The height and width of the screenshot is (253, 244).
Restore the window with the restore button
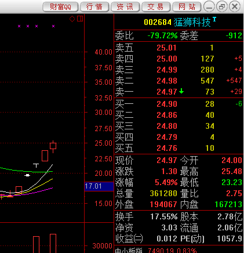[x=222, y=7]
